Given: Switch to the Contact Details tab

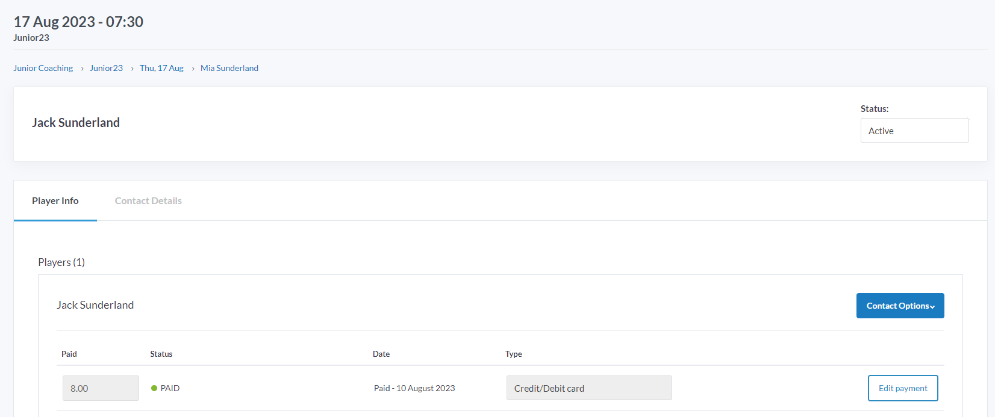Looking at the screenshot, I should tap(148, 201).
